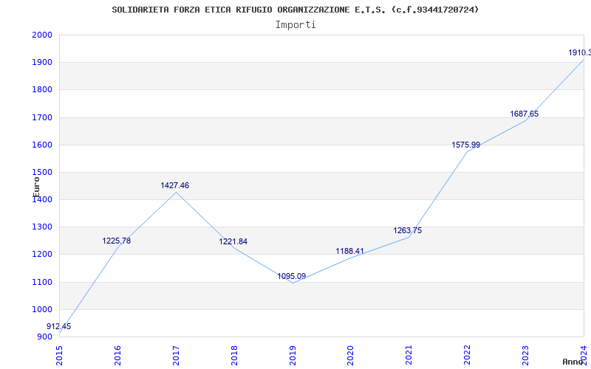Click the 1575.99 data label

pyautogui.click(x=466, y=145)
